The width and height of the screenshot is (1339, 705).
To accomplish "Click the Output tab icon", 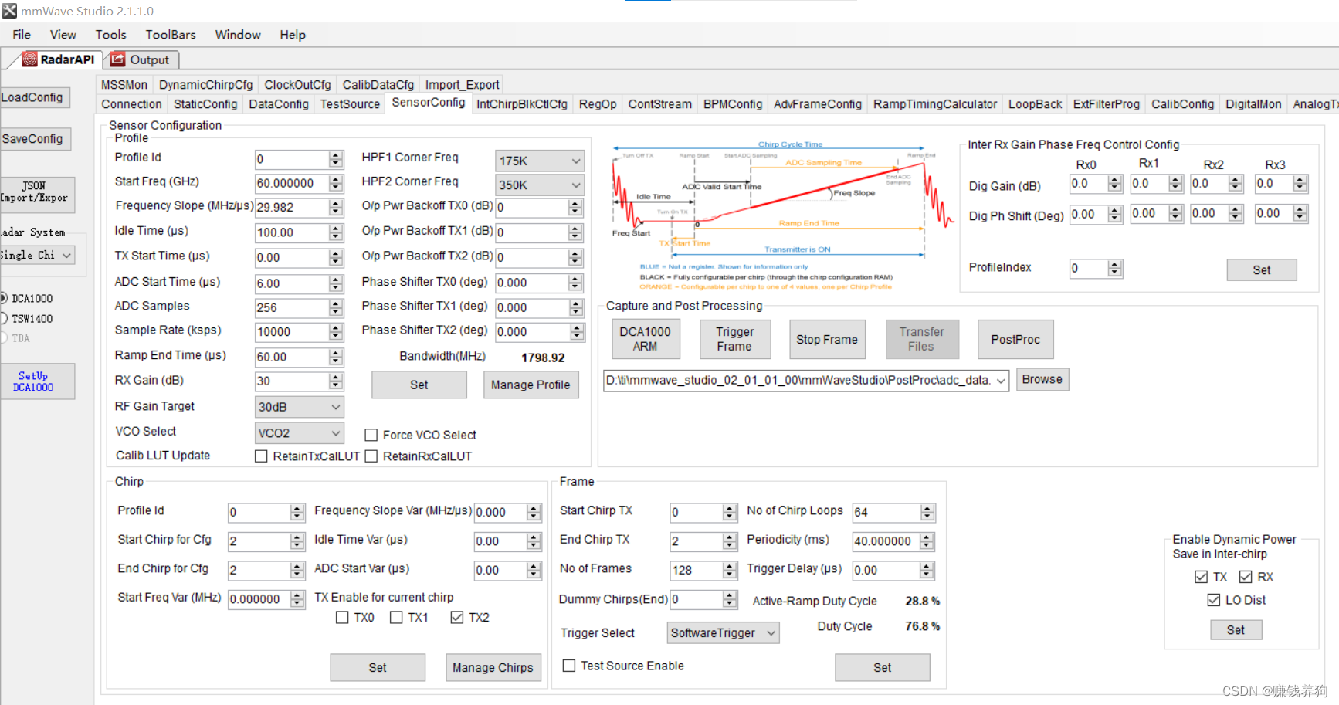I will (x=118, y=59).
